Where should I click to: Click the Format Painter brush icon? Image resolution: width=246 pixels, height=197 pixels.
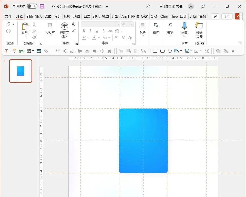(34, 37)
